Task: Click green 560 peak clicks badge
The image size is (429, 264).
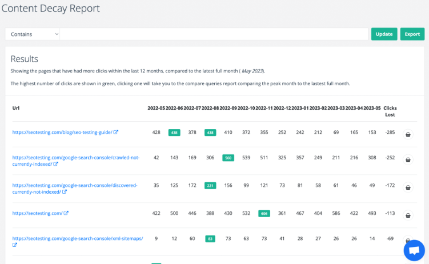Action: click(x=228, y=158)
